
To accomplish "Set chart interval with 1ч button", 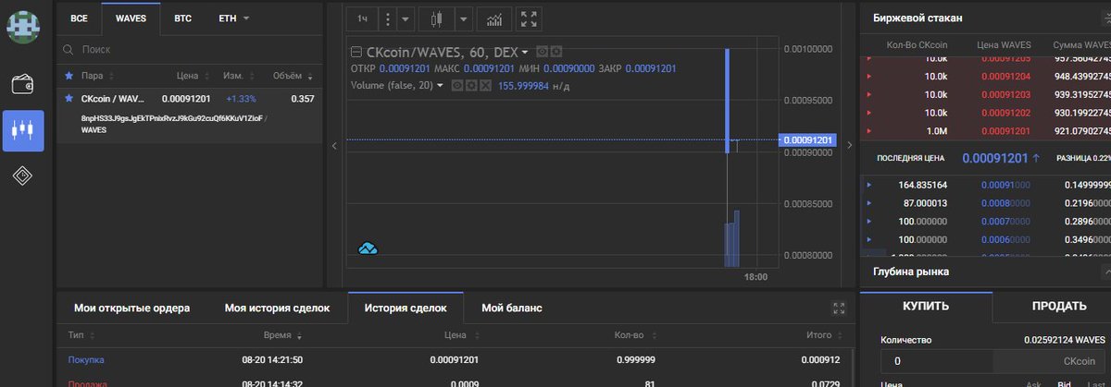I will (x=363, y=18).
